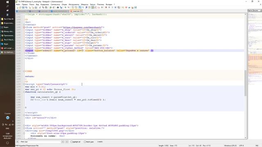Click the Cut toolbar icon
The height and width of the screenshot is (147, 262).
click(40, 7)
